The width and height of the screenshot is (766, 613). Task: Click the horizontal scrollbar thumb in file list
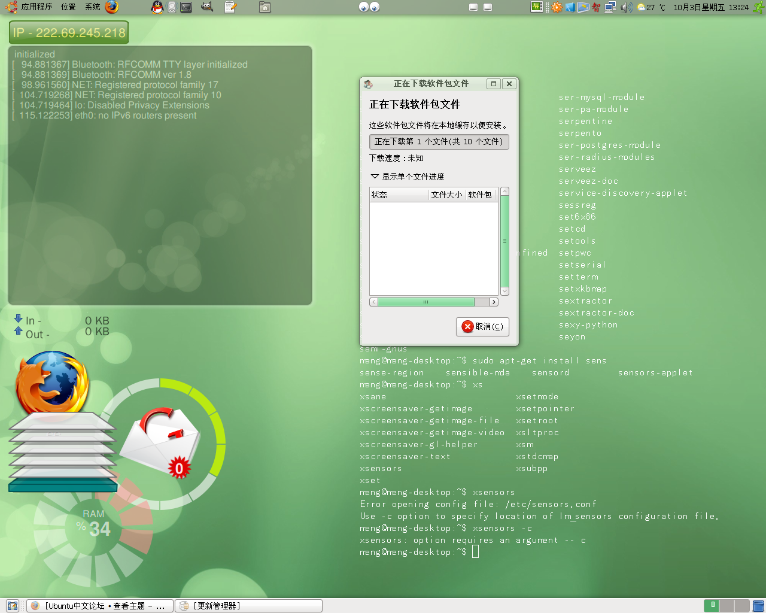(425, 302)
